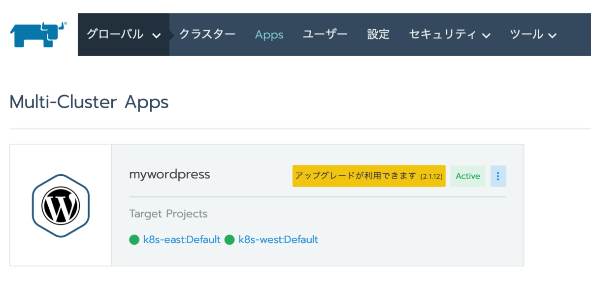Expand the ツール dropdown menu
The height and width of the screenshot is (284, 591).
pyautogui.click(x=533, y=34)
